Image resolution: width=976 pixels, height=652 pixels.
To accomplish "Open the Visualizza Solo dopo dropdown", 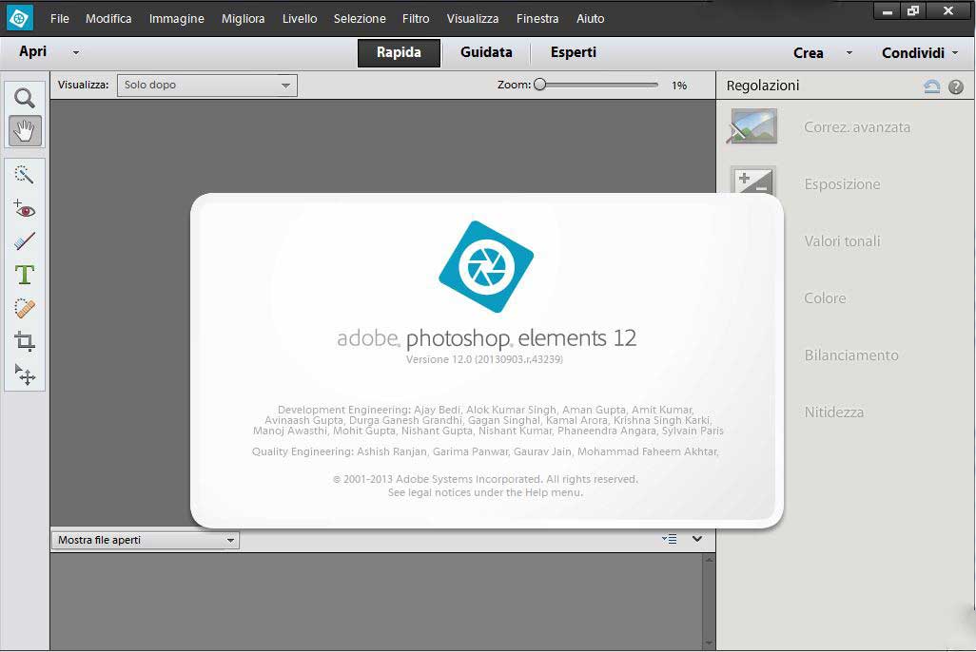I will coord(207,86).
